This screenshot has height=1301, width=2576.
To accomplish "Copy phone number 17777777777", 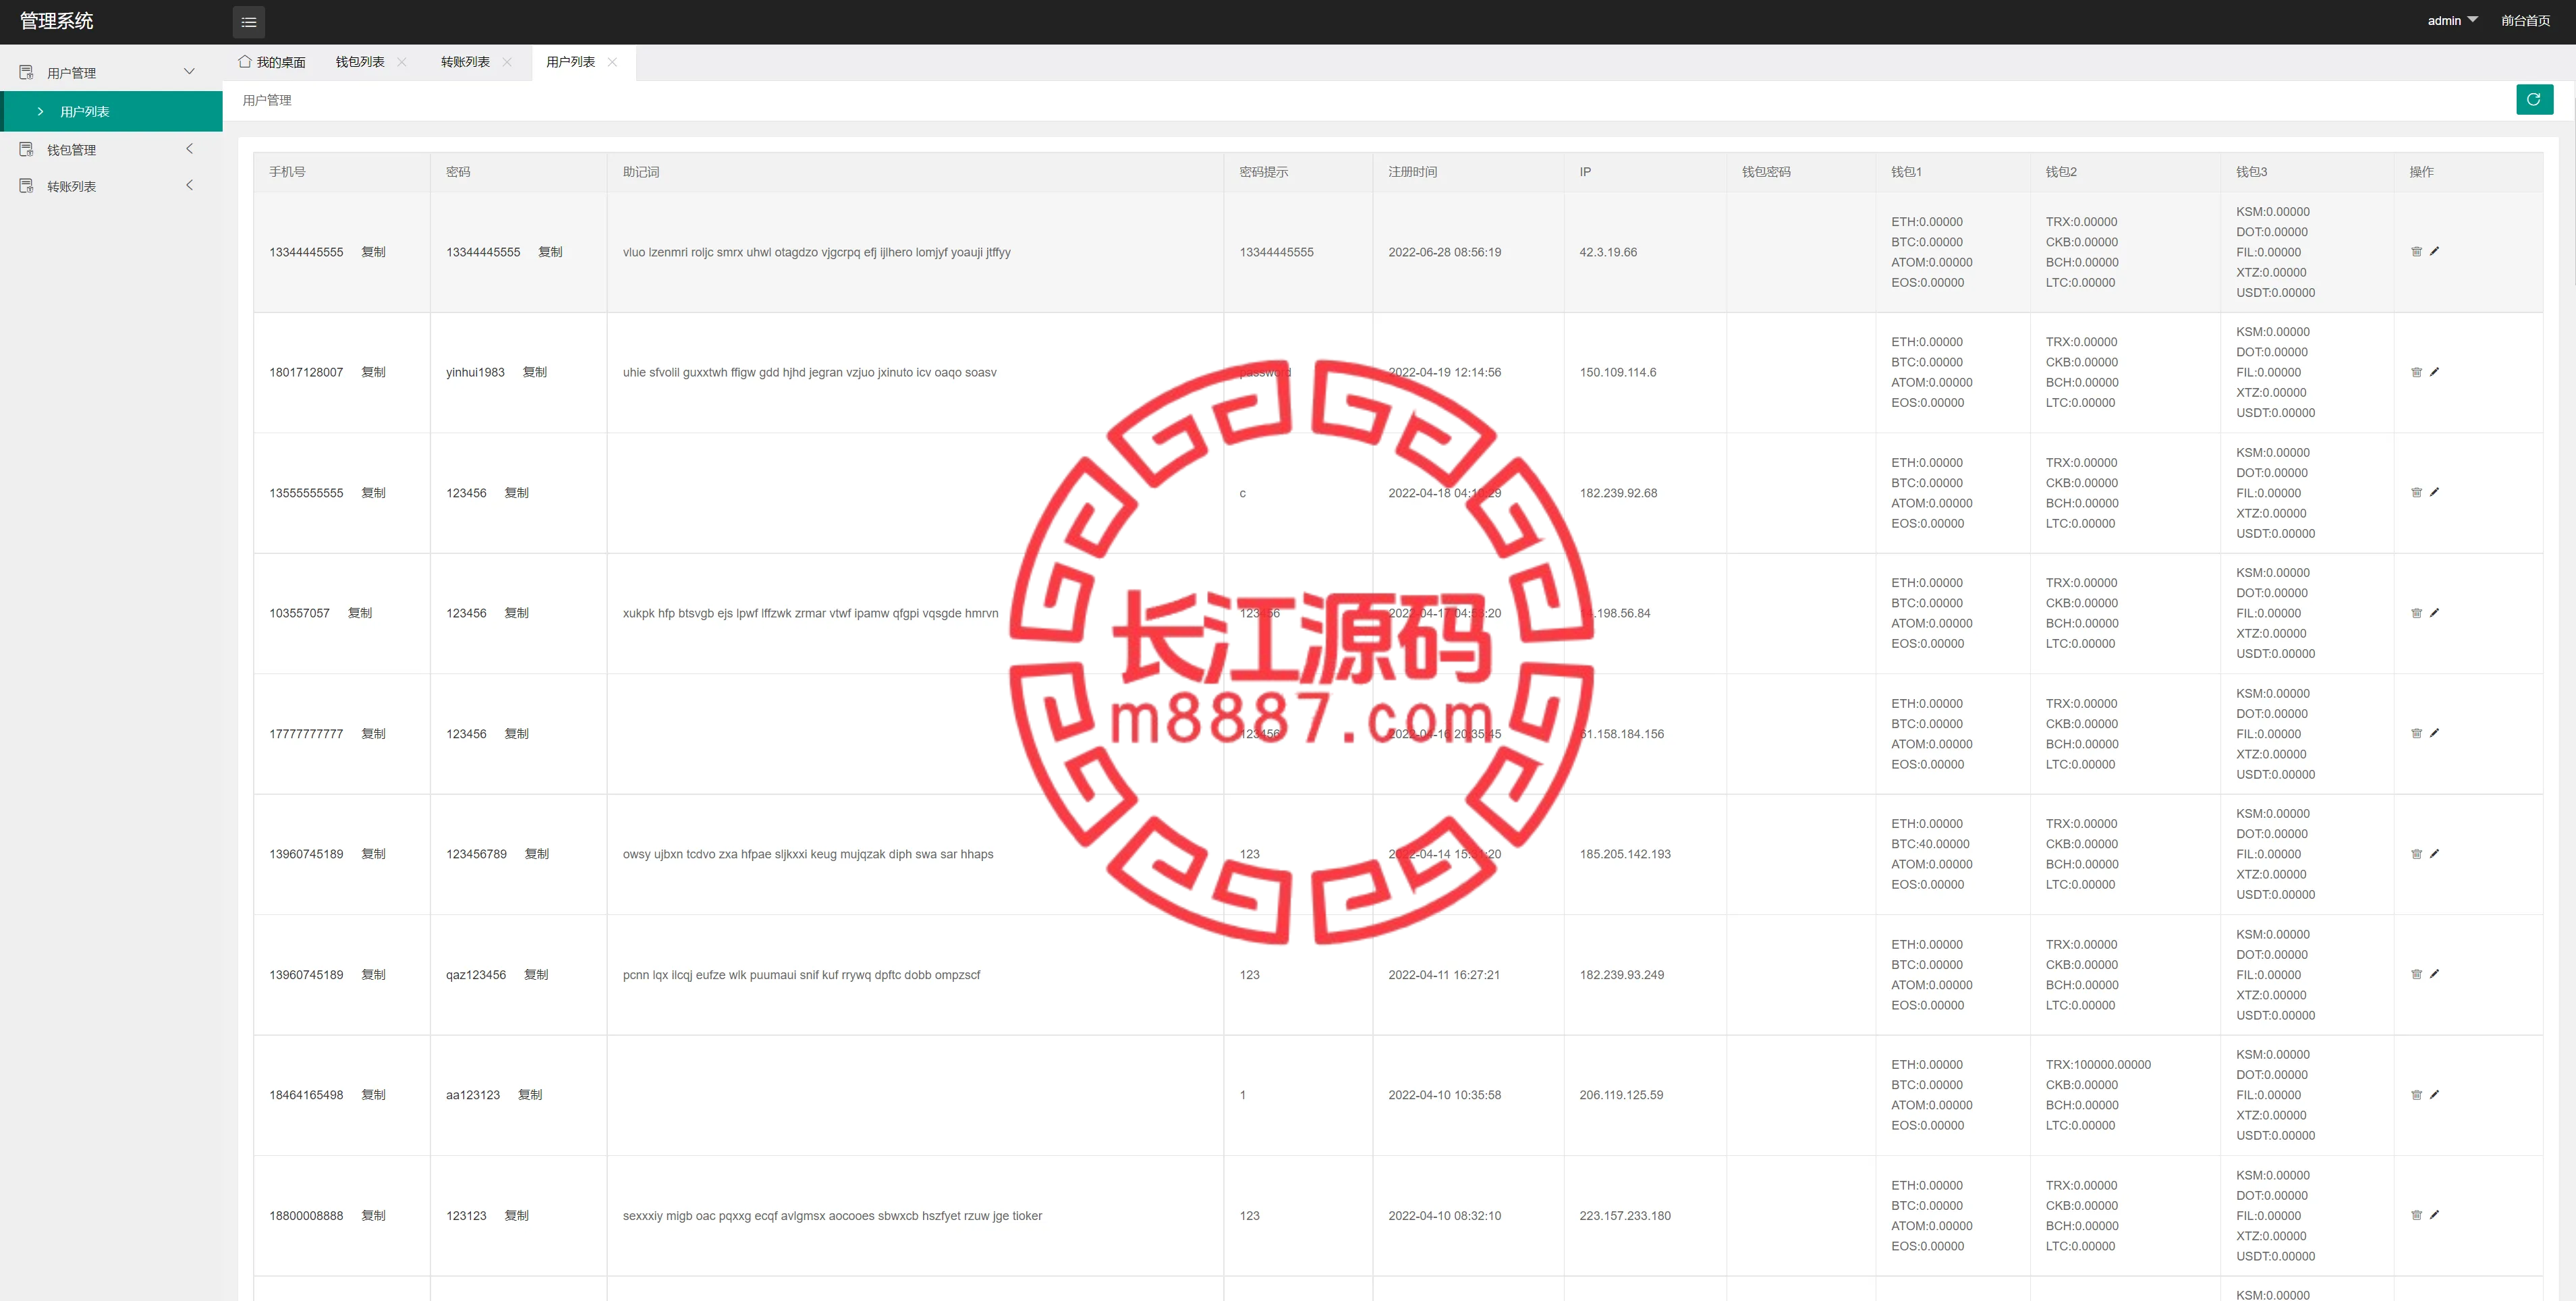I will 373,734.
